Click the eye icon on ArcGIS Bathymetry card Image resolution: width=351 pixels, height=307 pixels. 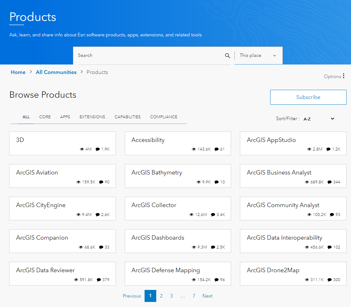pos(199,182)
